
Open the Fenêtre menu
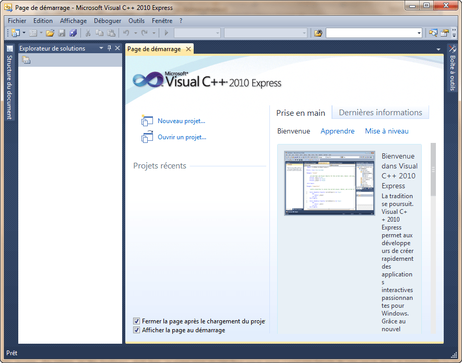coord(162,21)
